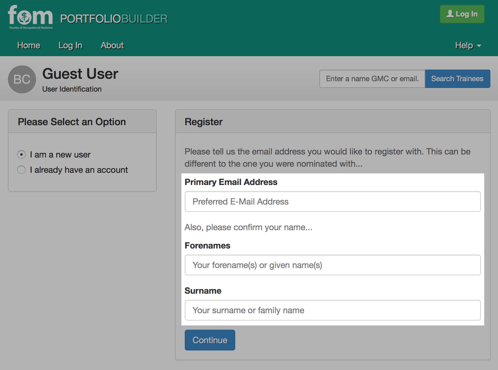
Task: Click the PORTFOLIOBUILDER title text
Action: tap(114, 19)
